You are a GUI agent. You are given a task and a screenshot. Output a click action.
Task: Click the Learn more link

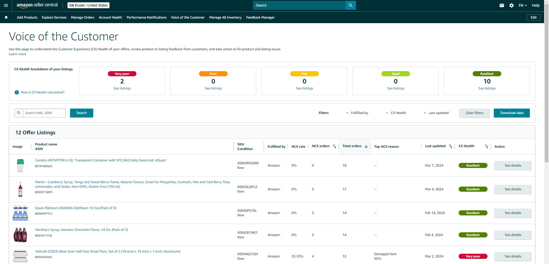pyautogui.click(x=17, y=54)
